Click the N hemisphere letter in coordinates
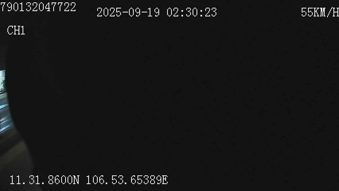This screenshot has width=339, height=191. coord(76,180)
